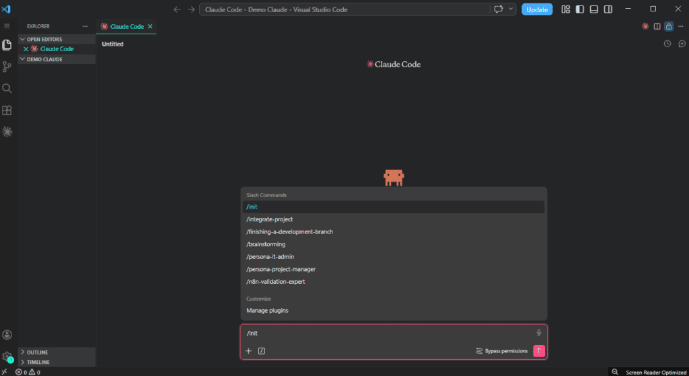Click the microphone icon in prompt box
689x376 pixels.
(x=538, y=333)
